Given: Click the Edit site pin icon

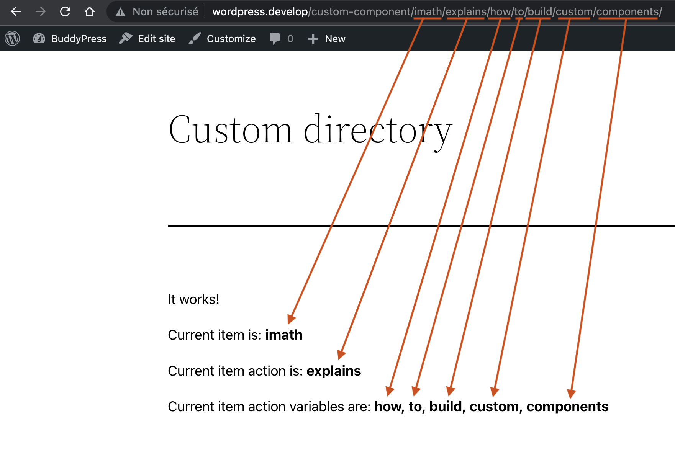Looking at the screenshot, I should coord(126,38).
